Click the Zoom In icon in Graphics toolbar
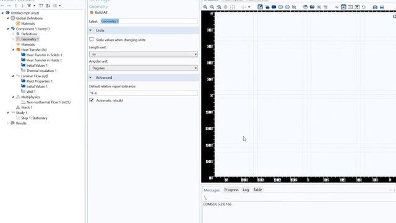The height and width of the screenshot is (223, 396). coord(205,7)
